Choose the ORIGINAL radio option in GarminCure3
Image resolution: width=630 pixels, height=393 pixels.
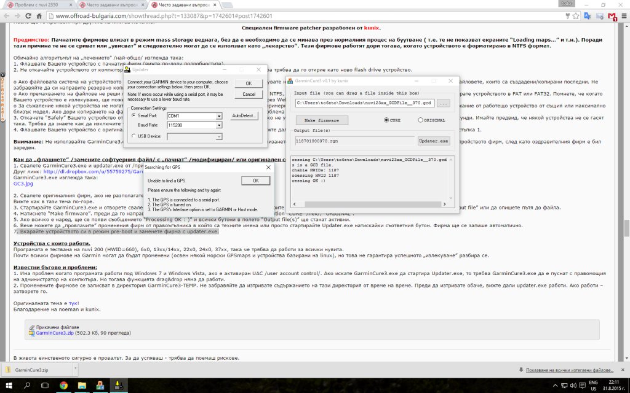pos(421,120)
